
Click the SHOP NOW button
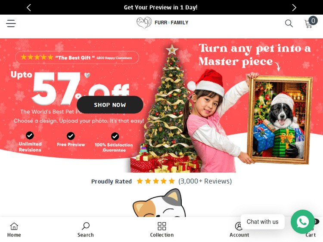110,104
